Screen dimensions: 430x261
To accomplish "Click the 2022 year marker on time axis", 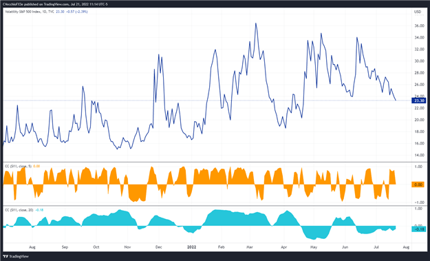I will point(192,247).
